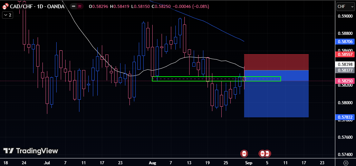Click the CAD/CHF flag symbol icon
Image resolution: width=356 pixels, height=166 pixels.
6,6
